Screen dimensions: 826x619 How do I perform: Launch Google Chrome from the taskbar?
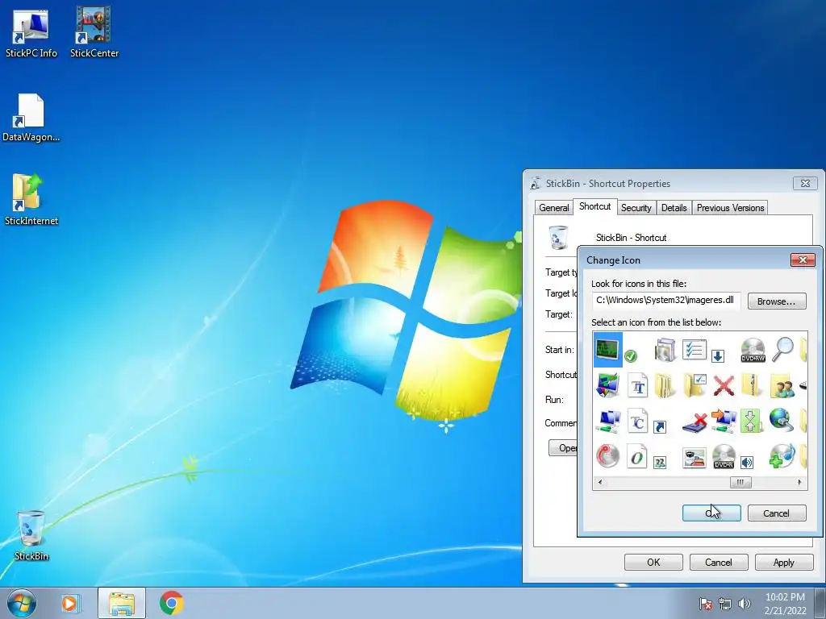point(171,603)
